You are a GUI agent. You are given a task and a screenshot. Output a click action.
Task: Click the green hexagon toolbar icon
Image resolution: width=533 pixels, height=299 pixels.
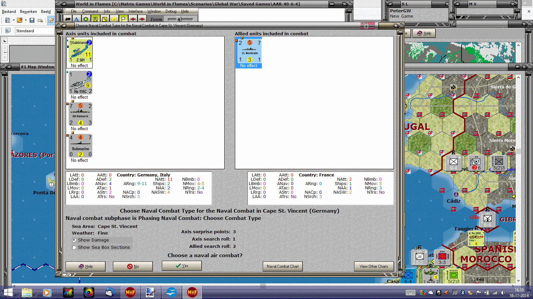click(x=86, y=19)
